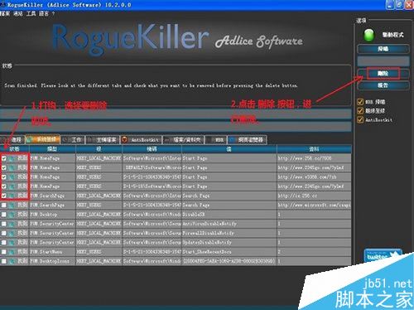Select the DisableSR value cell
Screen dimensions: 414x310
(x=229, y=215)
